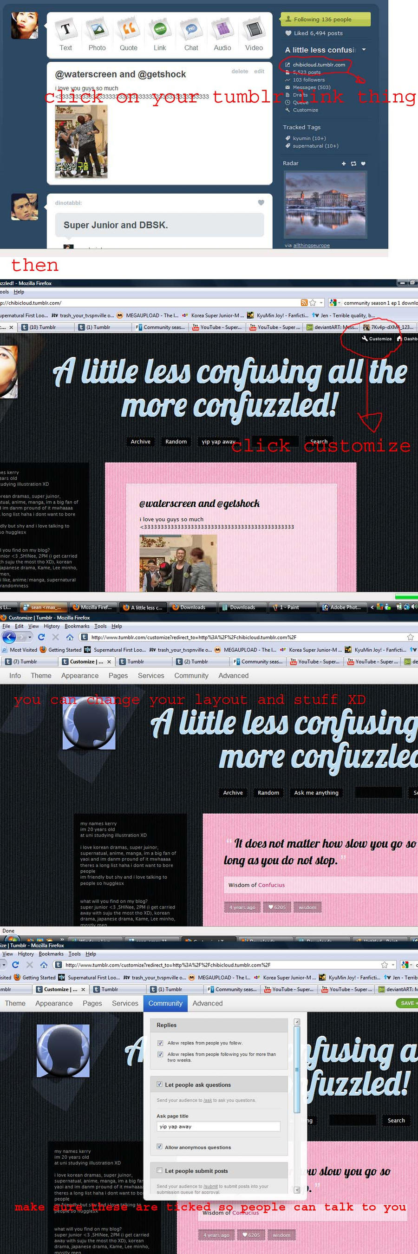Click the Community panel scrollbar up arrow
This screenshot has width=418, height=1254.
pos(297,1022)
